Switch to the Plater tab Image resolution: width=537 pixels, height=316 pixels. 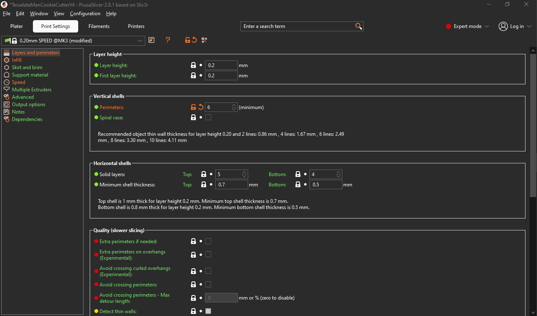click(16, 26)
